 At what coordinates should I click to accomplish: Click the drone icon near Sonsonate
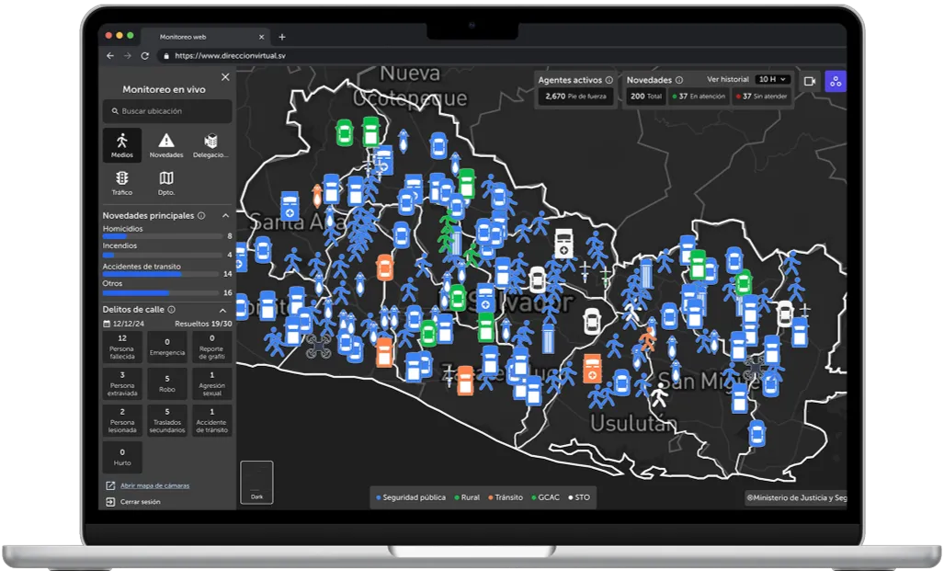pos(318,347)
